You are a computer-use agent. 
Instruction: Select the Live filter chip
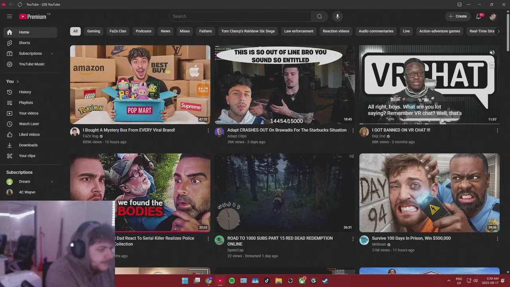click(406, 31)
